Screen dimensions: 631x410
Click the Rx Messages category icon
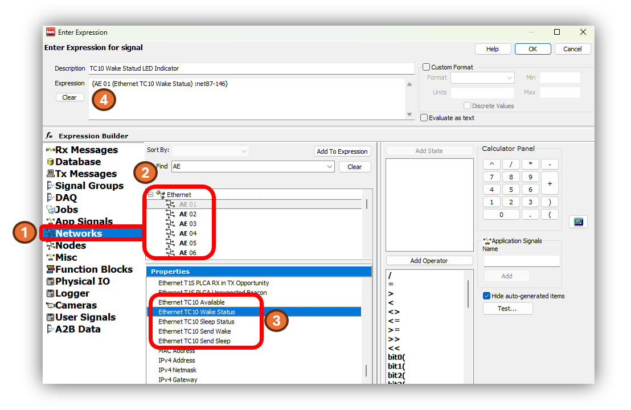[51, 150]
